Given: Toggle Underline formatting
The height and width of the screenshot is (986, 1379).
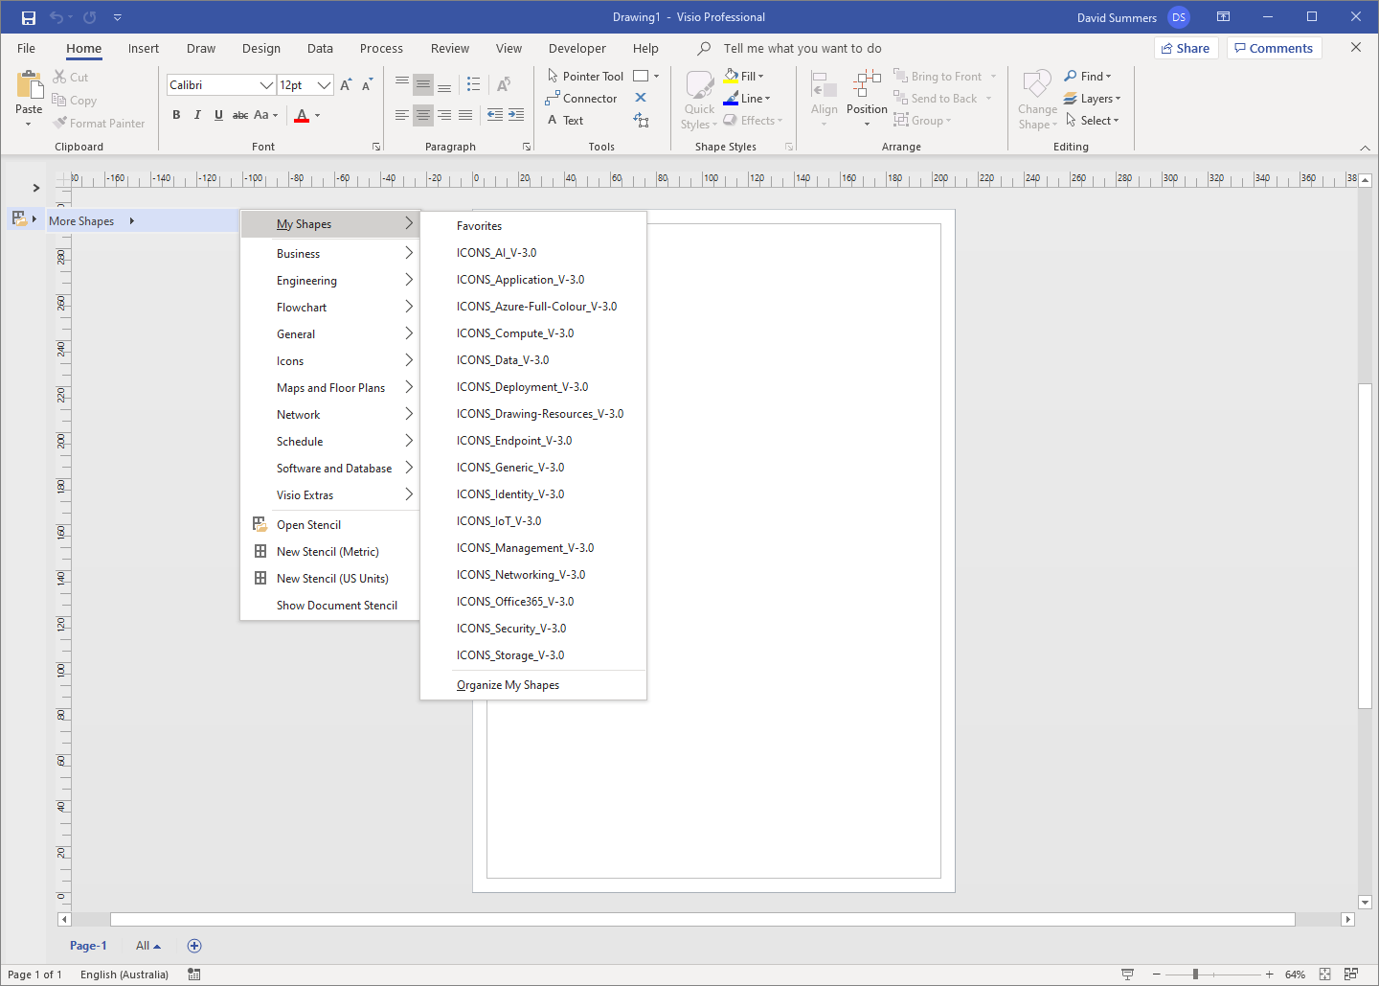Looking at the screenshot, I should pyautogui.click(x=218, y=115).
